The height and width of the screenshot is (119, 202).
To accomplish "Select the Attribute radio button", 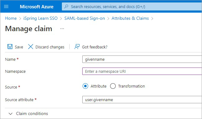I will point(85,86).
